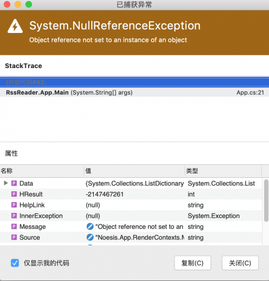
Task: Select the highlighted external code stack row
Action: tap(134, 82)
